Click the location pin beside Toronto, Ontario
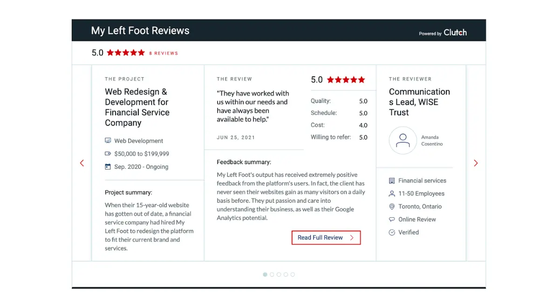This screenshot has width=559, height=292. pyautogui.click(x=392, y=206)
